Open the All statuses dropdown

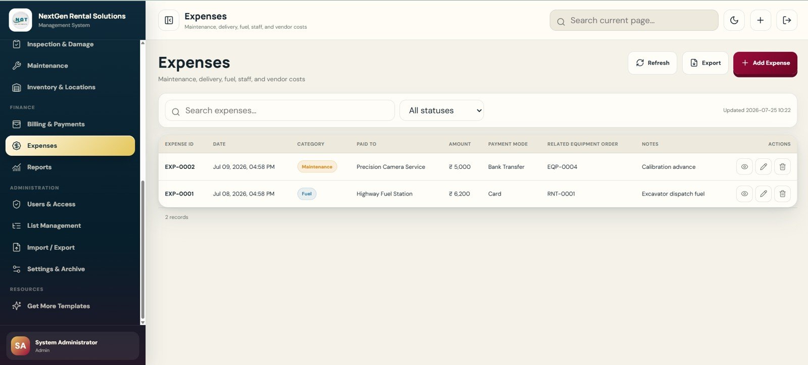442,110
